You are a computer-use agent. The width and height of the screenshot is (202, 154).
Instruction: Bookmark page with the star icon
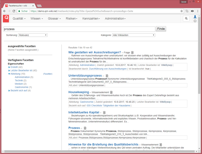coord(181,11)
